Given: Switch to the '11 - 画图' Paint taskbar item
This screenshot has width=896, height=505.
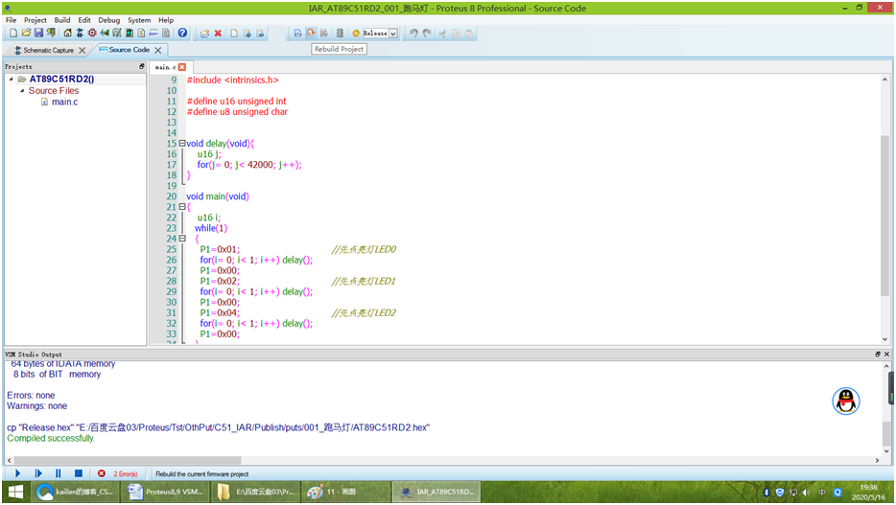Looking at the screenshot, I should (x=345, y=492).
